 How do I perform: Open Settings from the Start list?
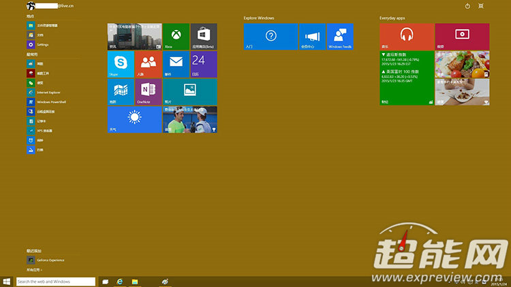[42, 44]
